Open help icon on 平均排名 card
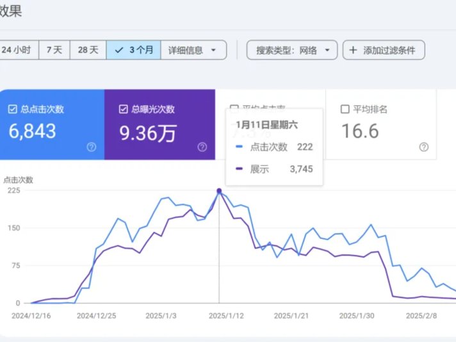This screenshot has height=342, width=456. pyautogui.click(x=423, y=147)
